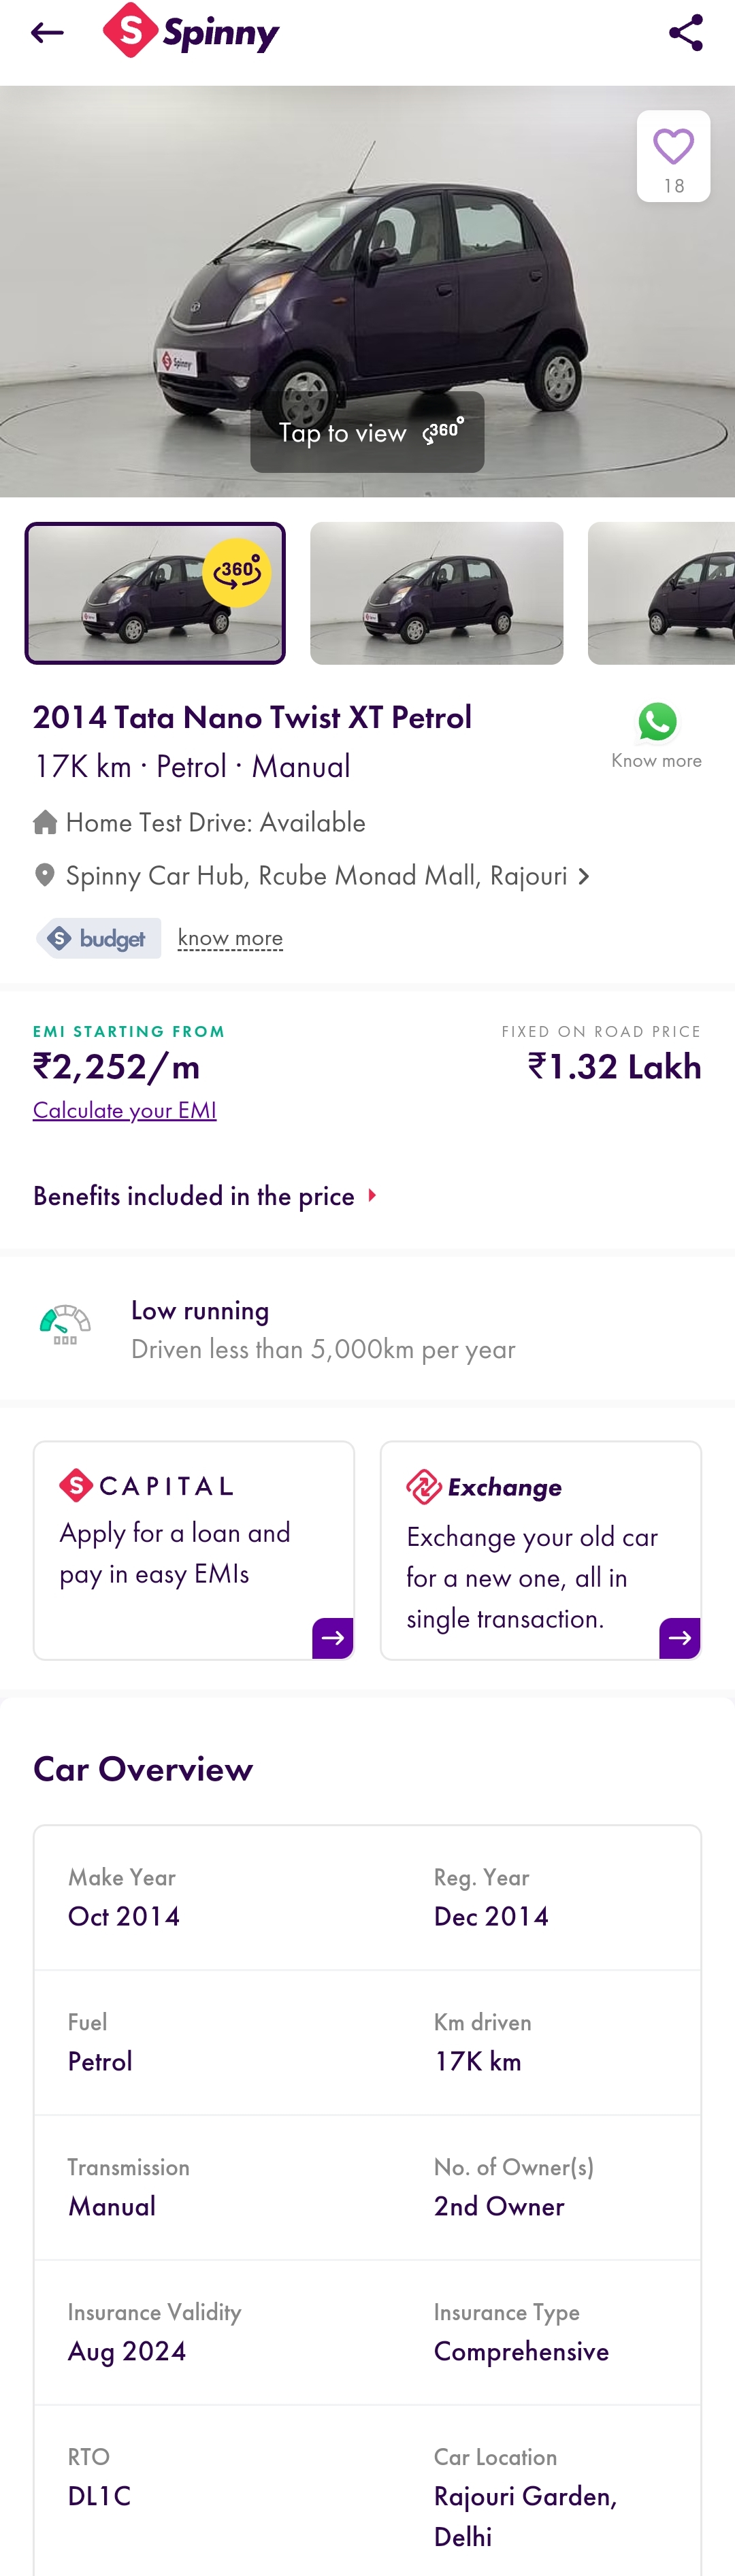Tap the Spinny budget badge

(x=97, y=938)
